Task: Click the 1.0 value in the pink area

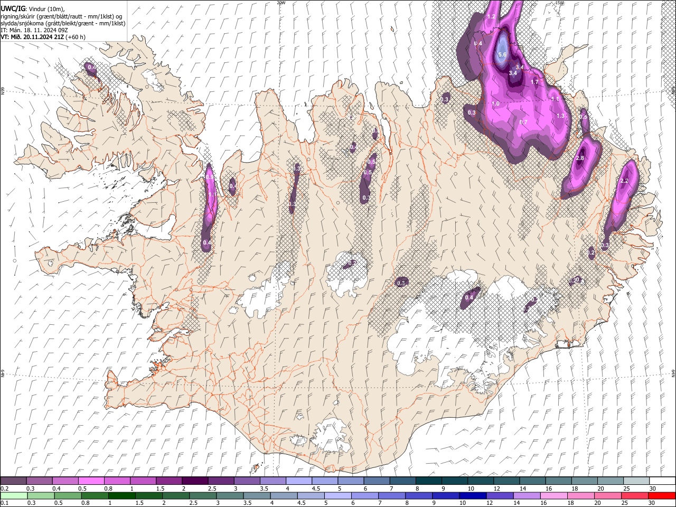Action: [495, 104]
